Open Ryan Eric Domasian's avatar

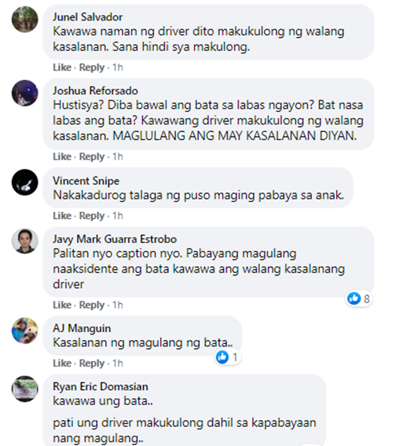pos(25,389)
